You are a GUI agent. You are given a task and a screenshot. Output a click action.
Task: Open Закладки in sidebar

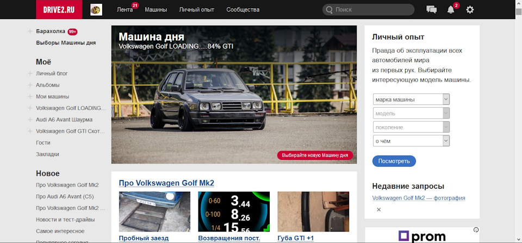coord(47,154)
